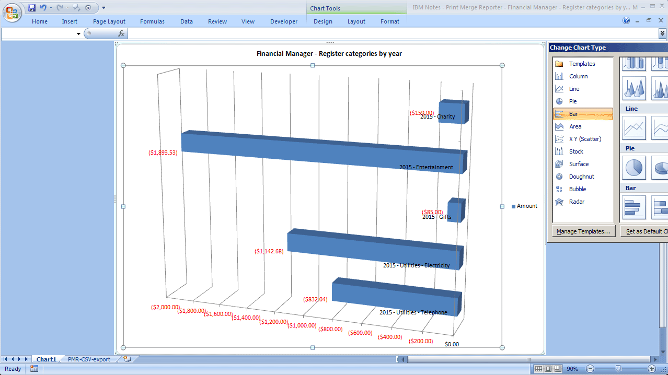Click the Excel Help question mark icon

coord(626,21)
